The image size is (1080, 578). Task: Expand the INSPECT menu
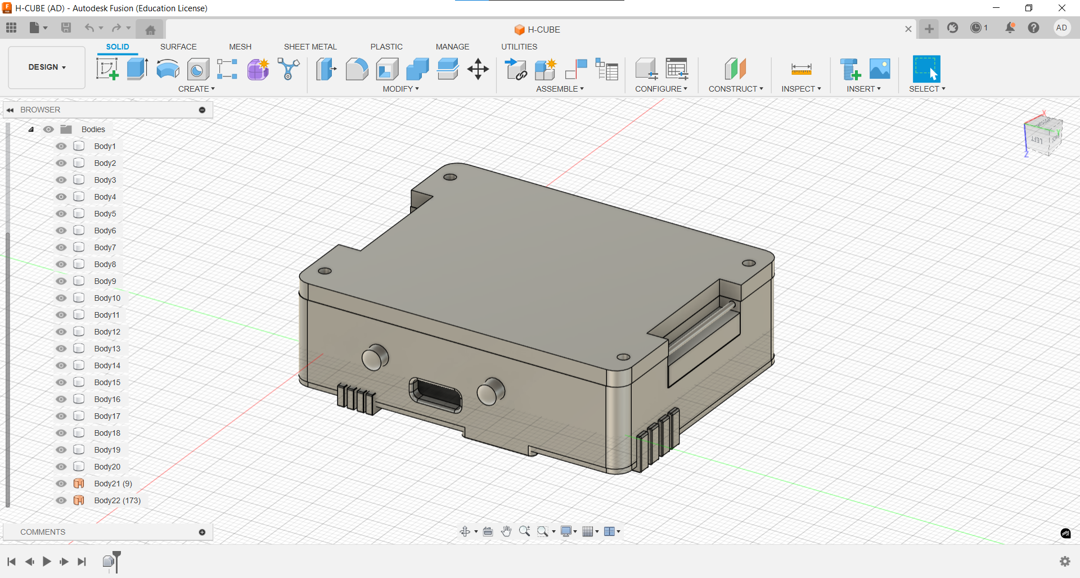[x=801, y=89]
